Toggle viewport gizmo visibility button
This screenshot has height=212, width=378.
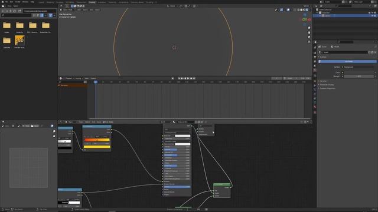coord(281,10)
